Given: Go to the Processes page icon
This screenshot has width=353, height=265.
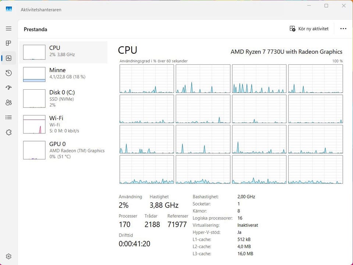Looking at the screenshot, I should coord(8,43).
